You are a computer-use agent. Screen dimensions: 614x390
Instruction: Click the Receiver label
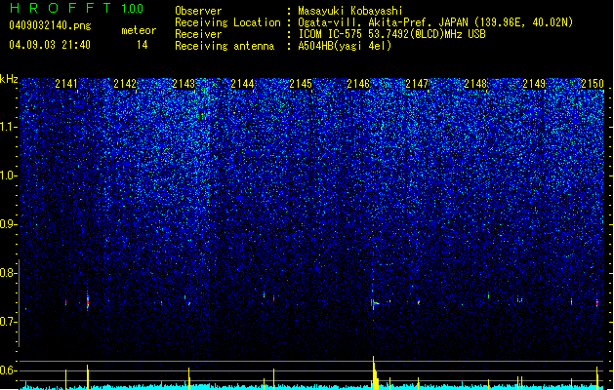[x=198, y=34]
